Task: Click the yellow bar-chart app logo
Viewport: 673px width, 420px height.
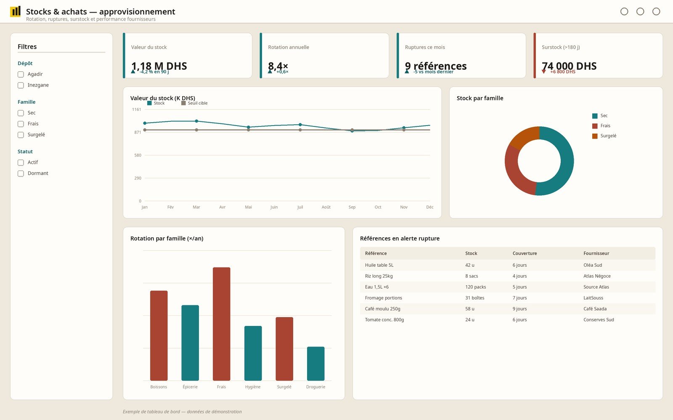Action: click(15, 11)
